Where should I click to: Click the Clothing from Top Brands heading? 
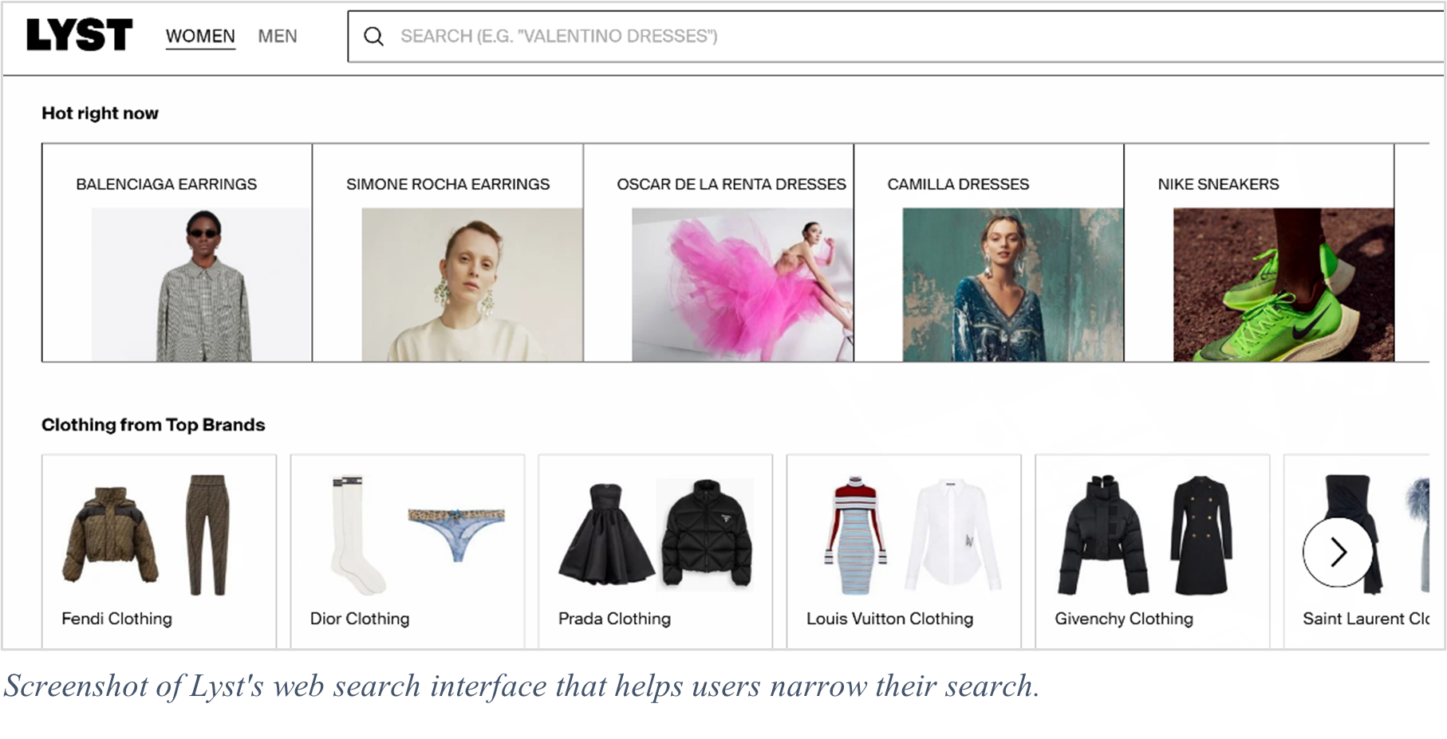coord(153,425)
